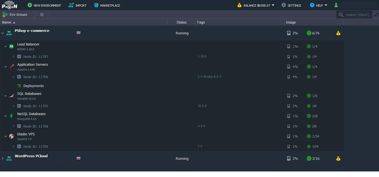Click the WordPress PCloud environment icon
The height and width of the screenshot is (177, 379).
[x=9, y=158]
